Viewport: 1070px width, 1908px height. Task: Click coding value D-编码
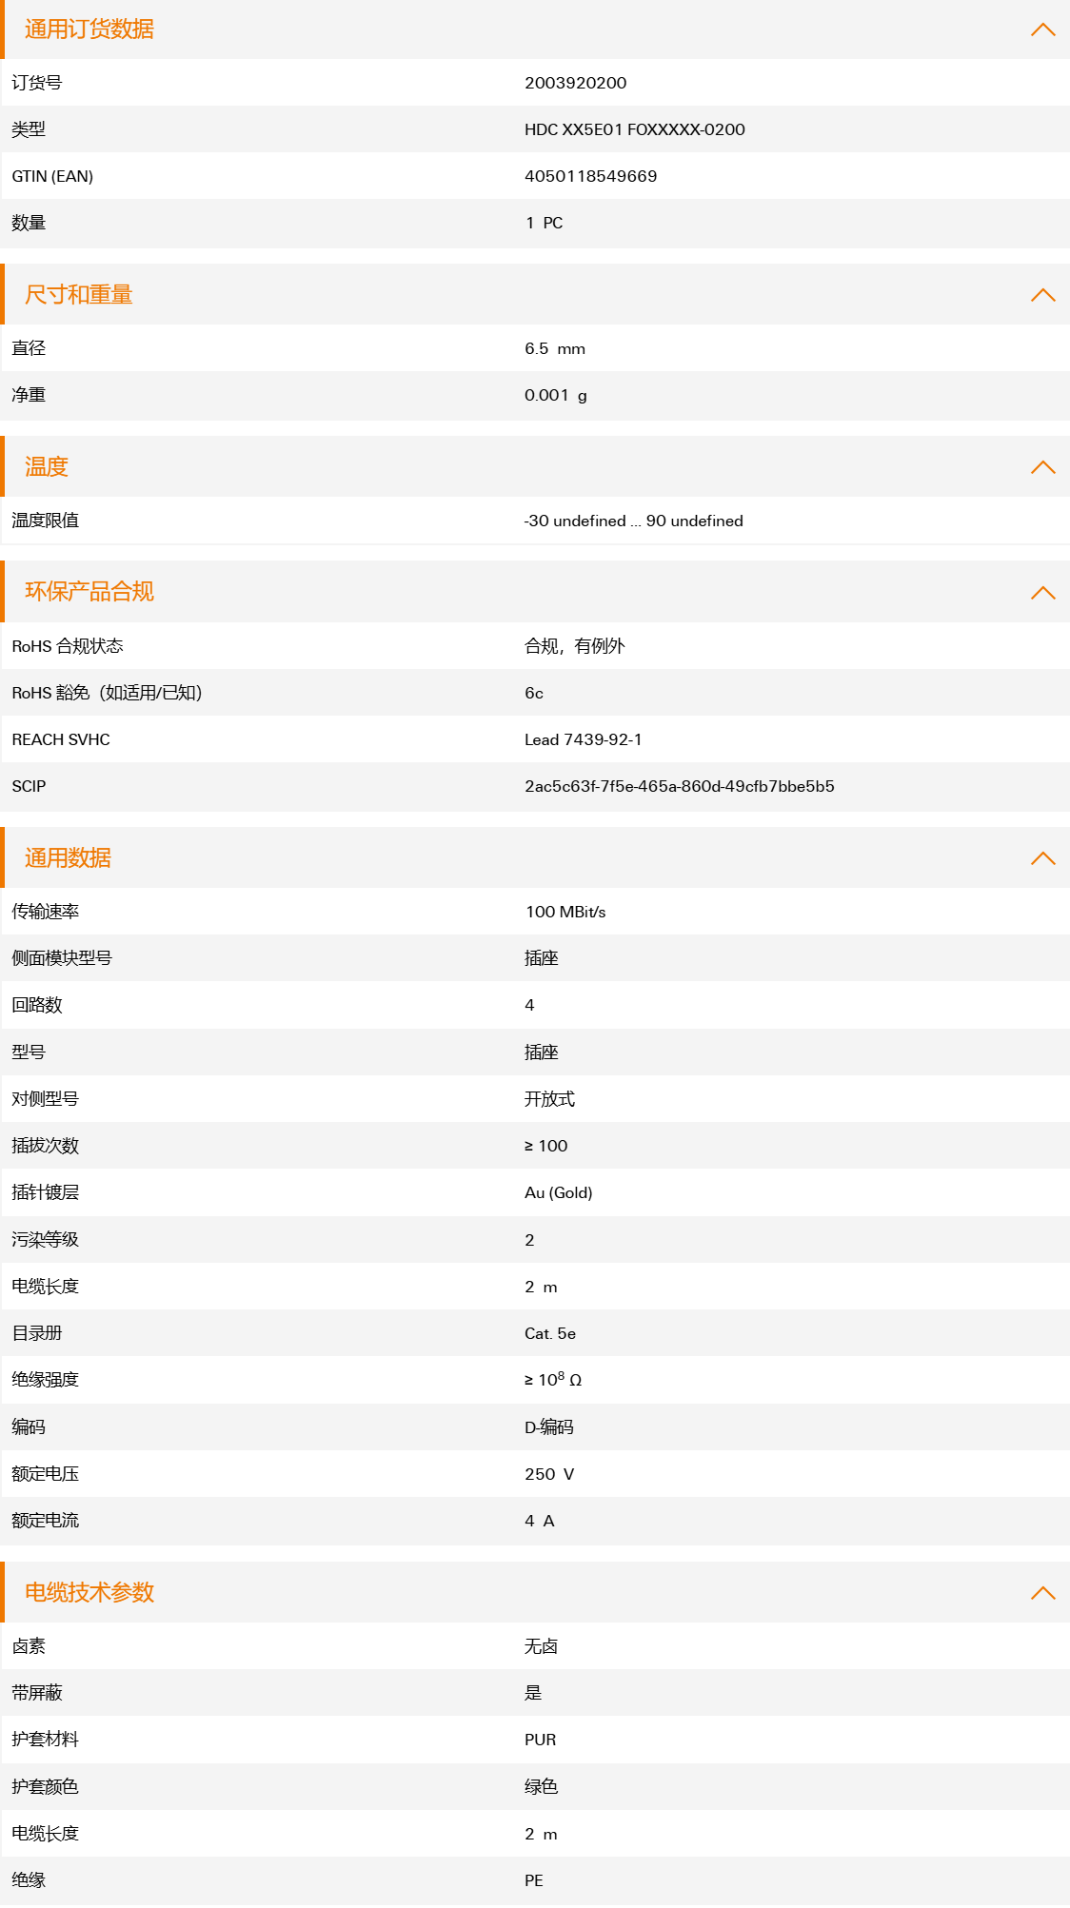click(549, 1426)
